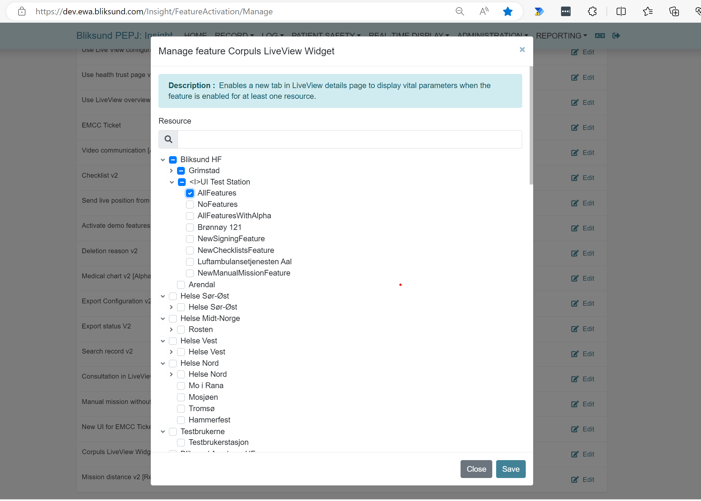This screenshot has height=501, width=701.
Task: Expand the Grimstad tree node
Action: (x=171, y=170)
